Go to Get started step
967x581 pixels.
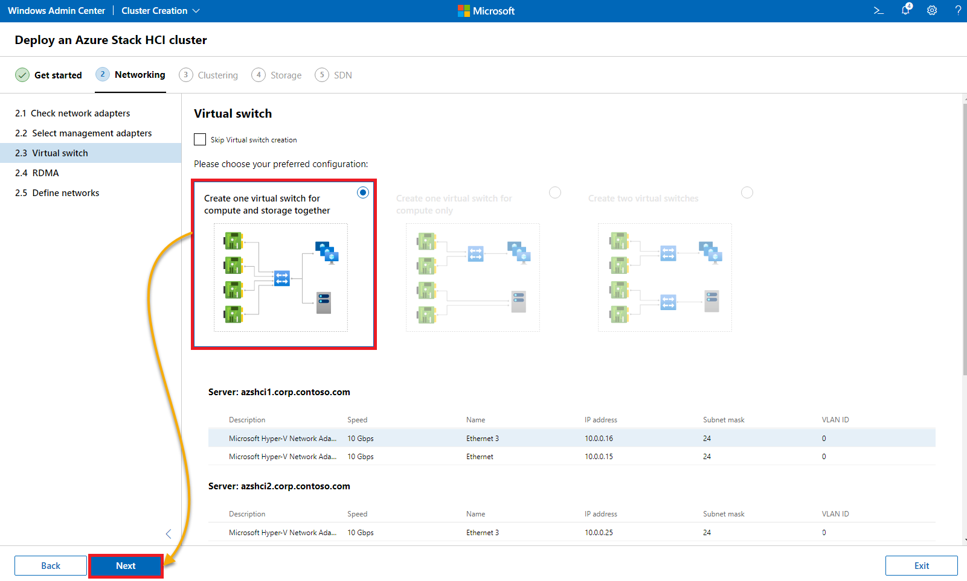click(x=48, y=75)
